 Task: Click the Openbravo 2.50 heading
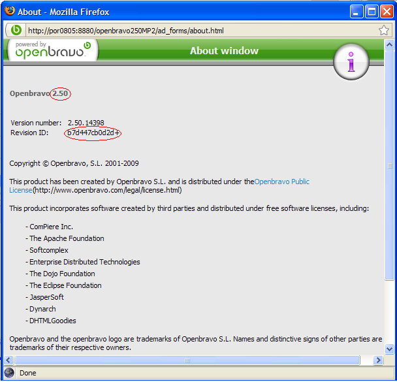point(39,93)
